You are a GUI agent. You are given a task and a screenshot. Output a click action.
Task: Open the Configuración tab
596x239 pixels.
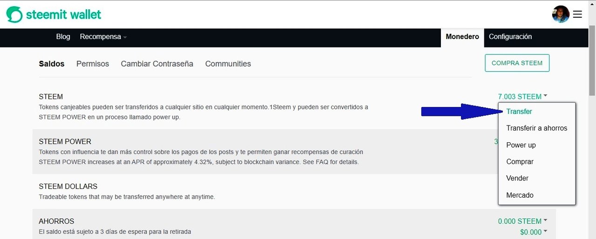click(x=510, y=37)
